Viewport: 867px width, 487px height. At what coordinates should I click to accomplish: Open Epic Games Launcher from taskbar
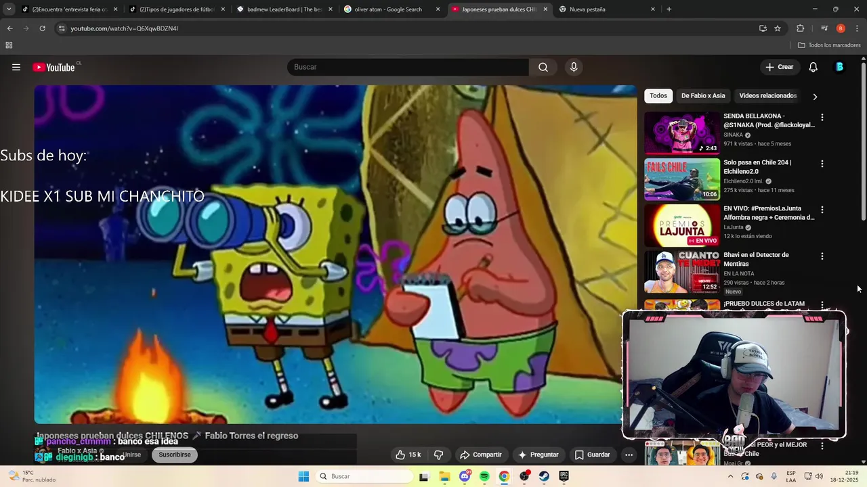coord(564,476)
